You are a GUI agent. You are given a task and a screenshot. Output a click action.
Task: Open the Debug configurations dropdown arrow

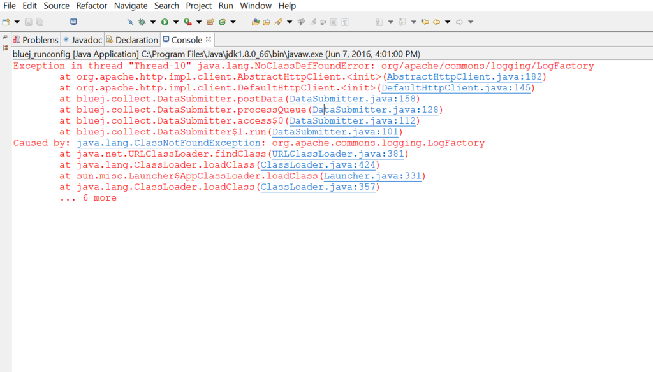pos(153,22)
